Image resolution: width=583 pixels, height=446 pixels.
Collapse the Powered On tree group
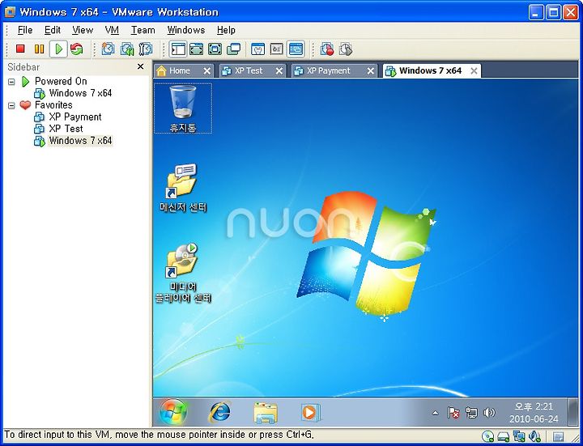[11, 82]
